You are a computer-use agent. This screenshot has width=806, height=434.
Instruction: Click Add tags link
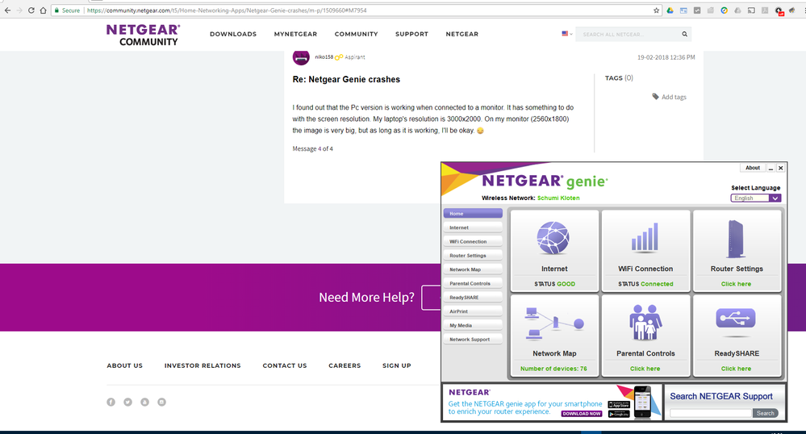point(674,97)
